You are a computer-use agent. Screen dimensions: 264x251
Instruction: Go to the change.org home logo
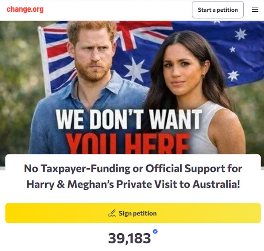pos(25,9)
